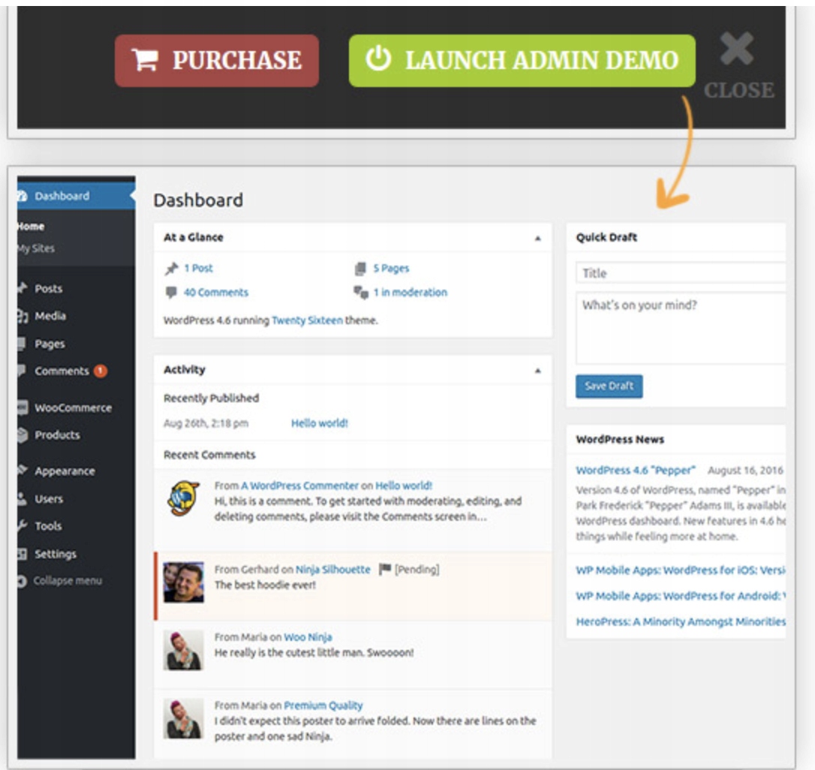Click the Settings icon in sidebar
The width and height of the screenshot is (815, 770).
(22, 554)
